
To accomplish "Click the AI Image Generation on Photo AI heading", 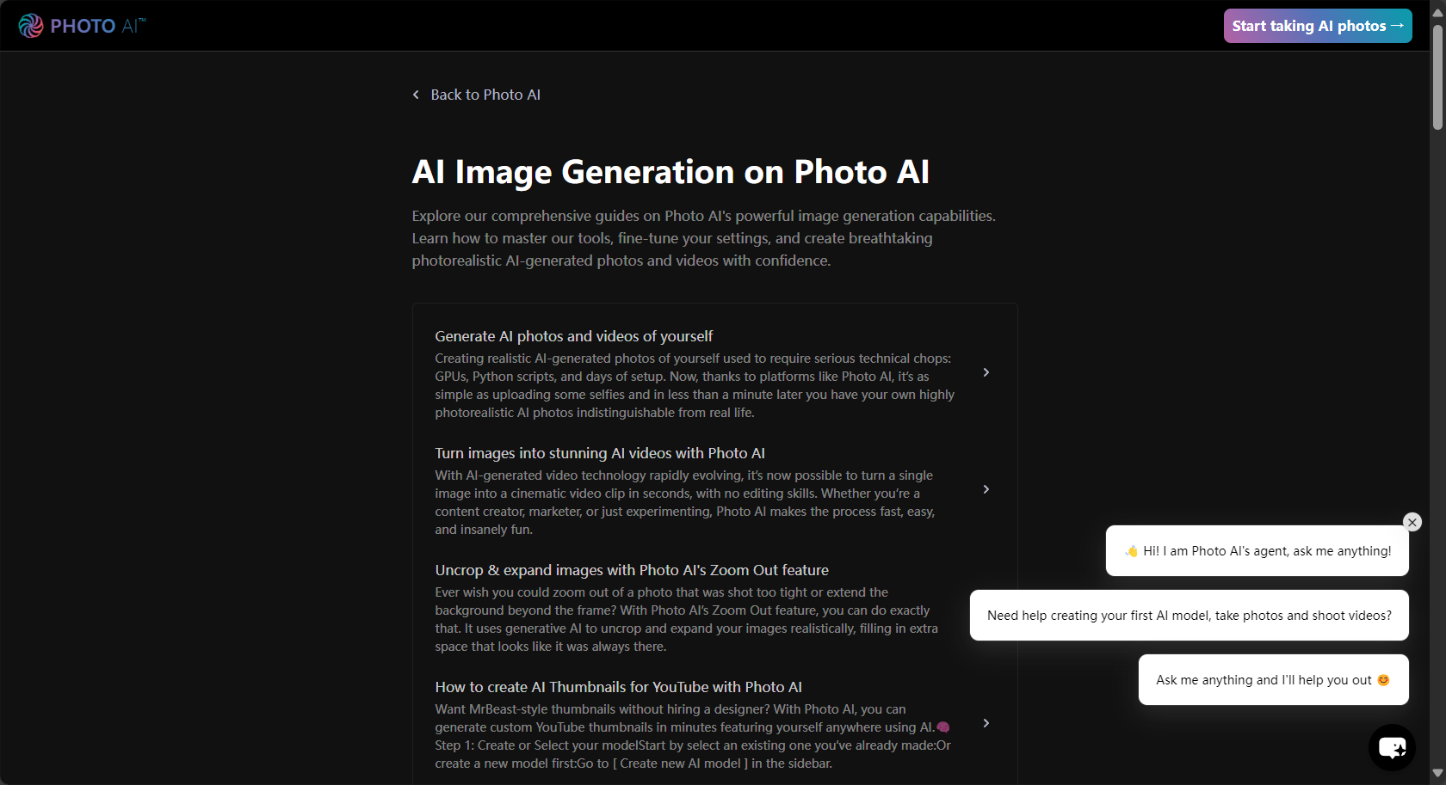I will pos(670,172).
